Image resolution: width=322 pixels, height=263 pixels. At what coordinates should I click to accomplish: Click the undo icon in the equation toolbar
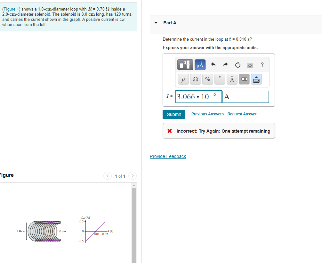[x=213, y=65]
